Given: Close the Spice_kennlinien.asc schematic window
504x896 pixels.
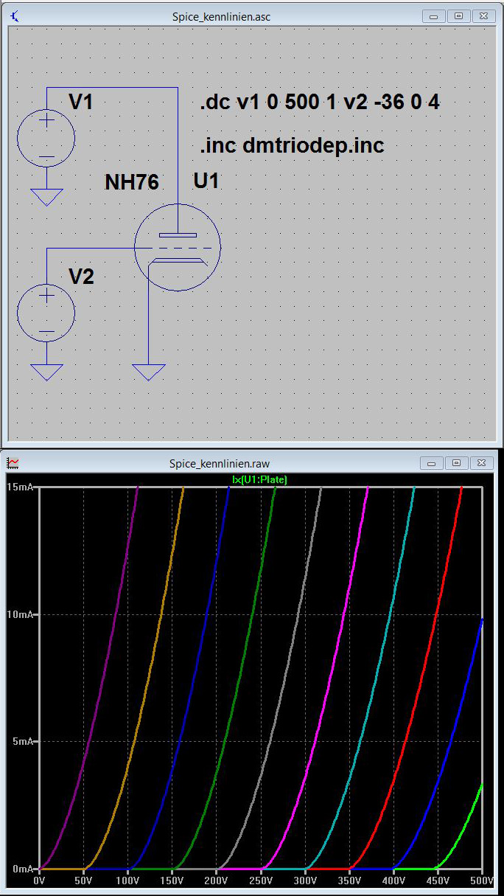Looking at the screenshot, I should 483,15.
